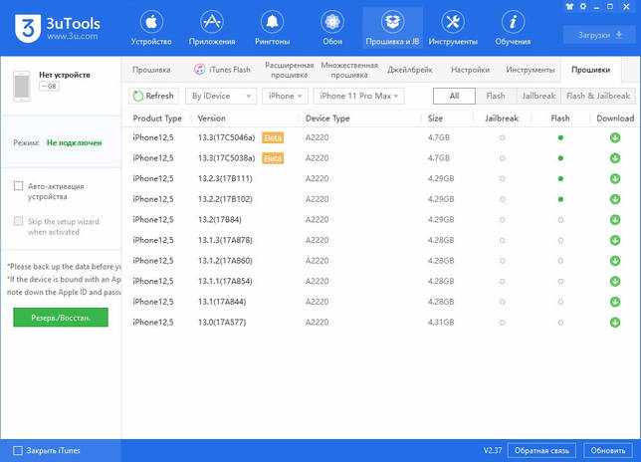Open the Инструменты toolbox section
The image size is (641, 462).
pyautogui.click(x=453, y=28)
